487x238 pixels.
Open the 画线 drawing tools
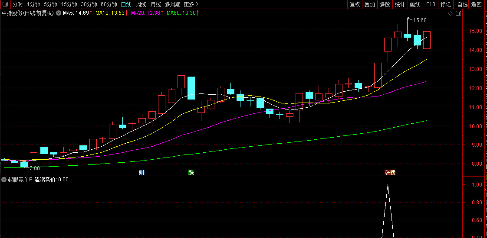pyautogui.click(x=415, y=4)
